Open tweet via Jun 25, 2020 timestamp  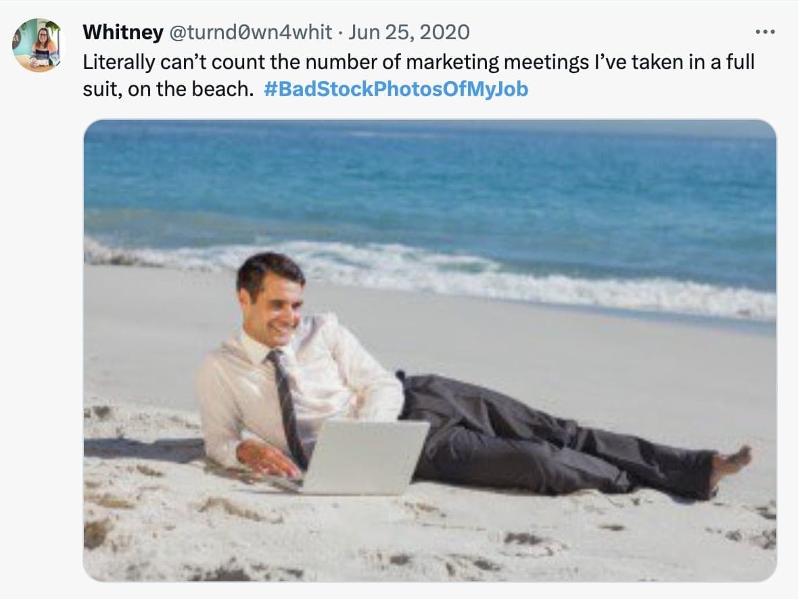pos(410,32)
